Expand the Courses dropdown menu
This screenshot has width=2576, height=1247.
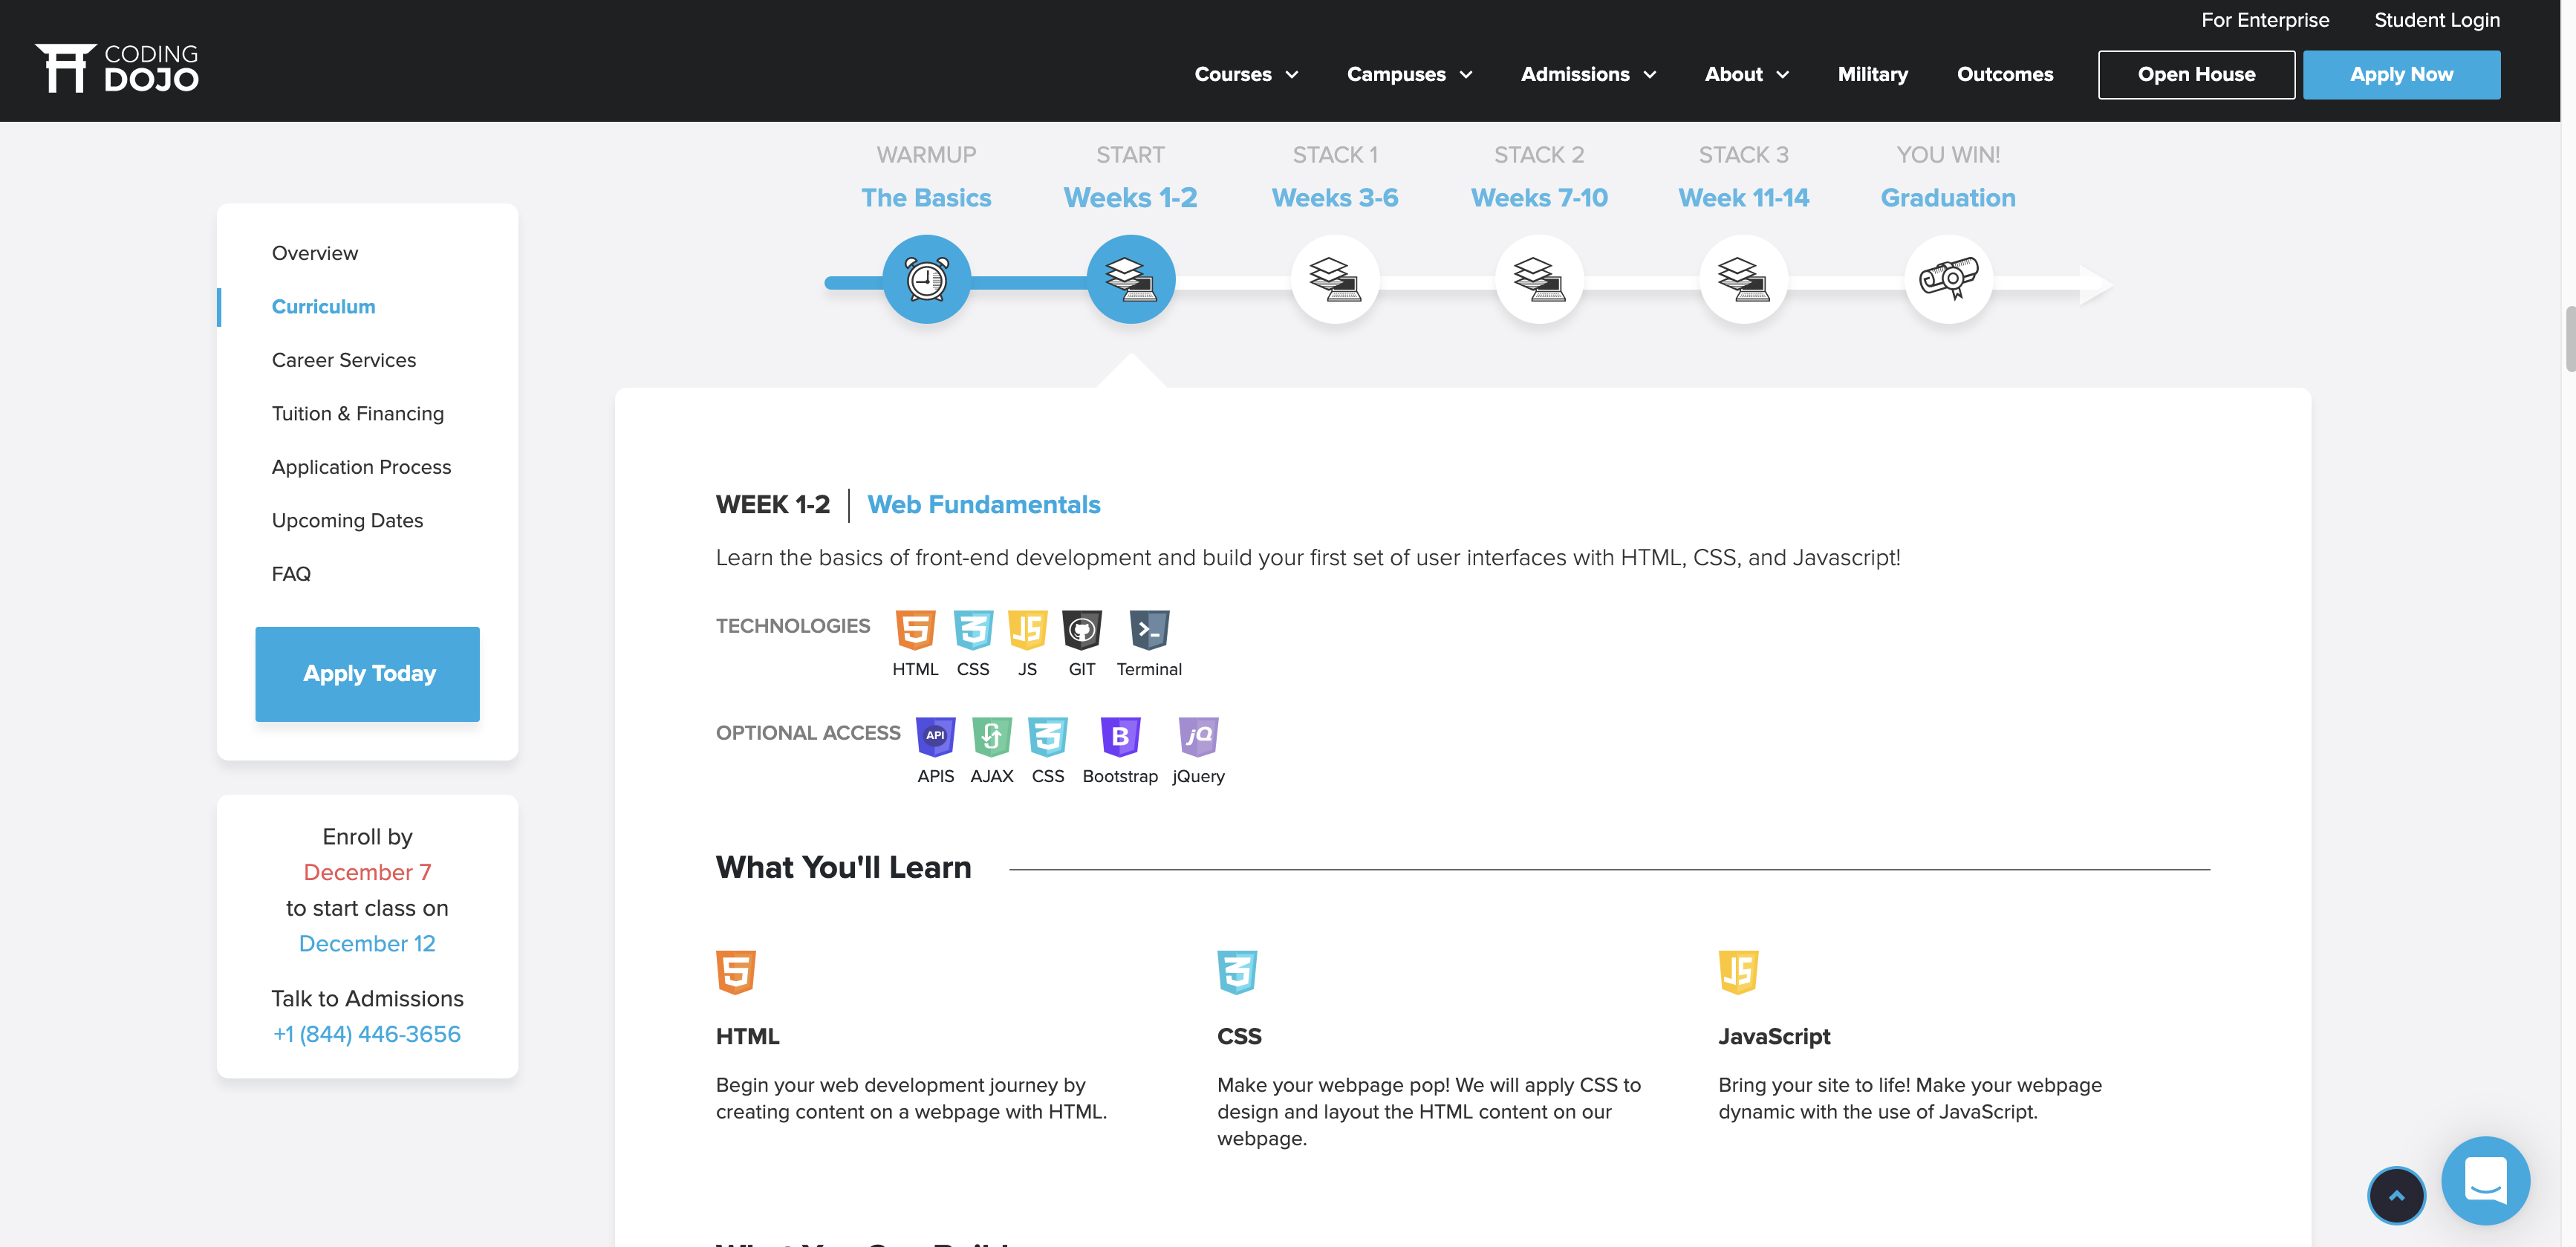pos(1245,75)
